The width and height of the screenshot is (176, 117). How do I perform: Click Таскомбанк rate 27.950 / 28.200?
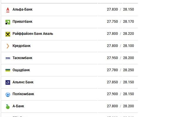(120, 58)
